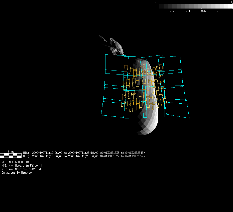Image resolution: width=233 pixels, height=212 pixels.
Task: Click the "REGIONAL GLOBAL 102" title text
Action: [x=16, y=162]
